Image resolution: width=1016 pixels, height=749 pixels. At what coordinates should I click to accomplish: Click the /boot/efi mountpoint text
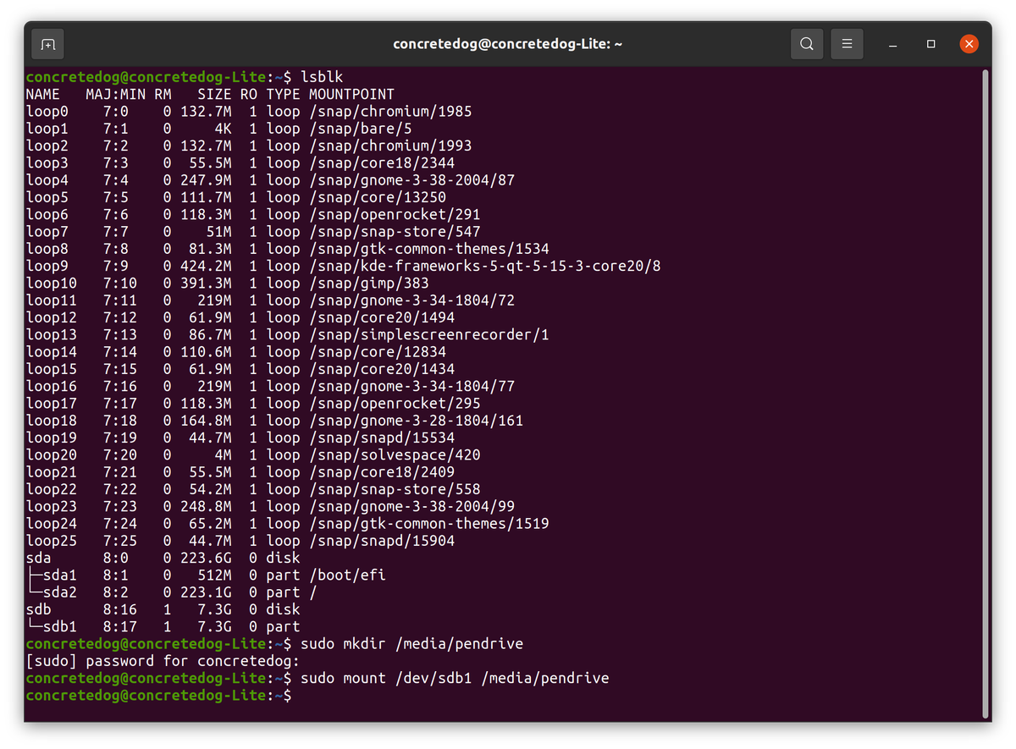point(348,575)
